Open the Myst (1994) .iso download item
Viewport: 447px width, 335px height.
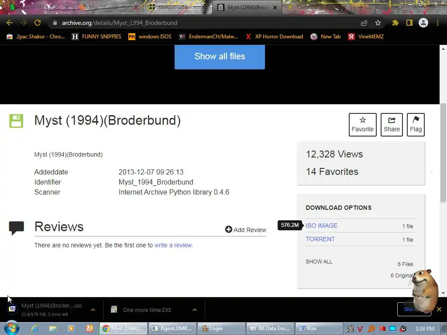[x=45, y=309]
